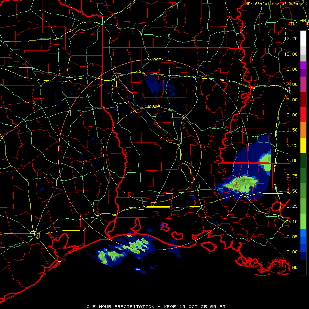Click the OHA product label
The width and height of the screenshot is (309, 309).
[x=302, y=21]
